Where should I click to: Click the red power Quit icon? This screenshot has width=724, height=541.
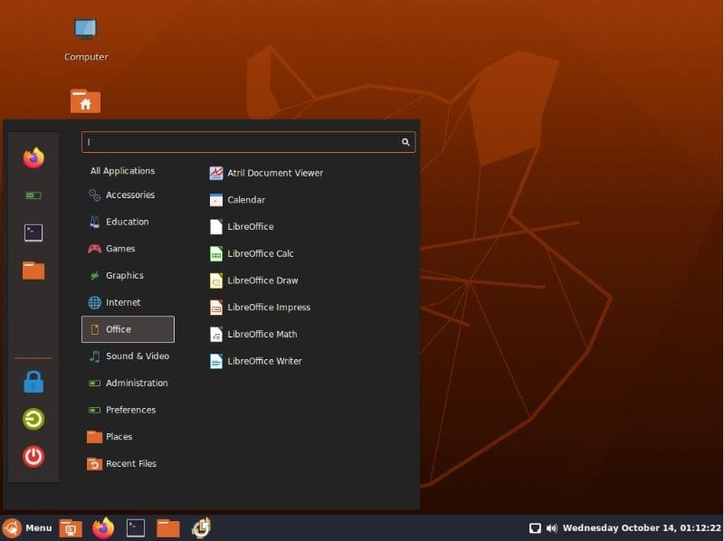point(33,457)
